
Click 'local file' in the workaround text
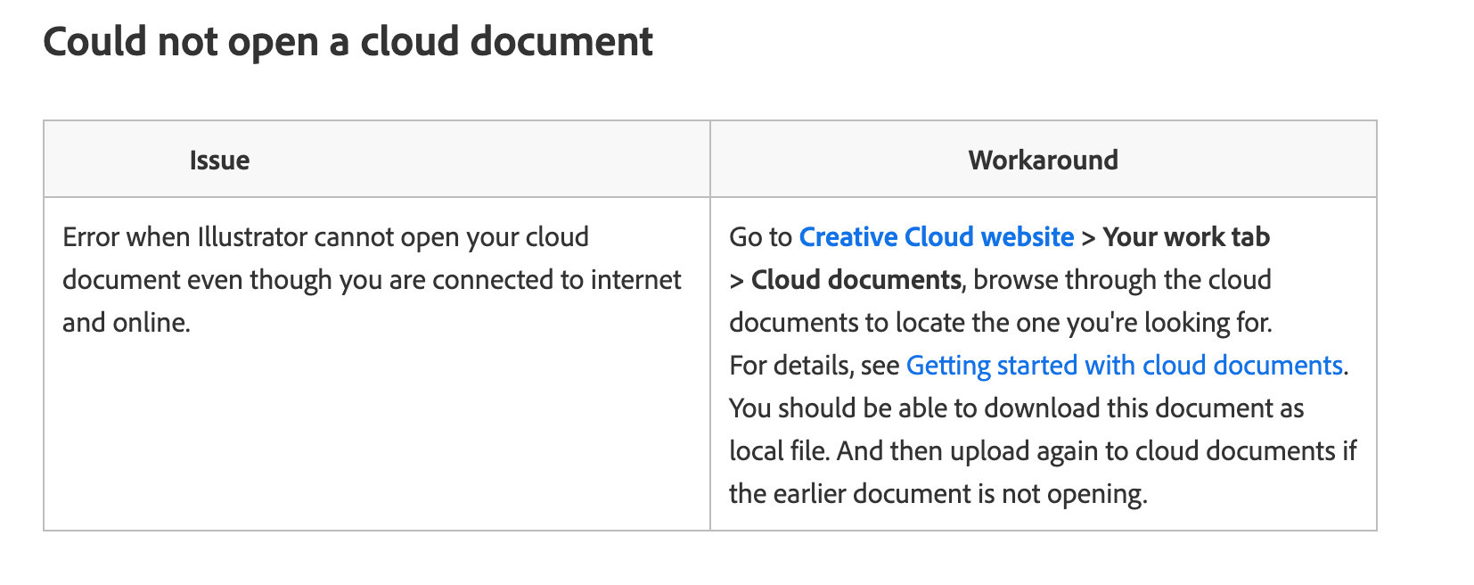[x=779, y=451]
